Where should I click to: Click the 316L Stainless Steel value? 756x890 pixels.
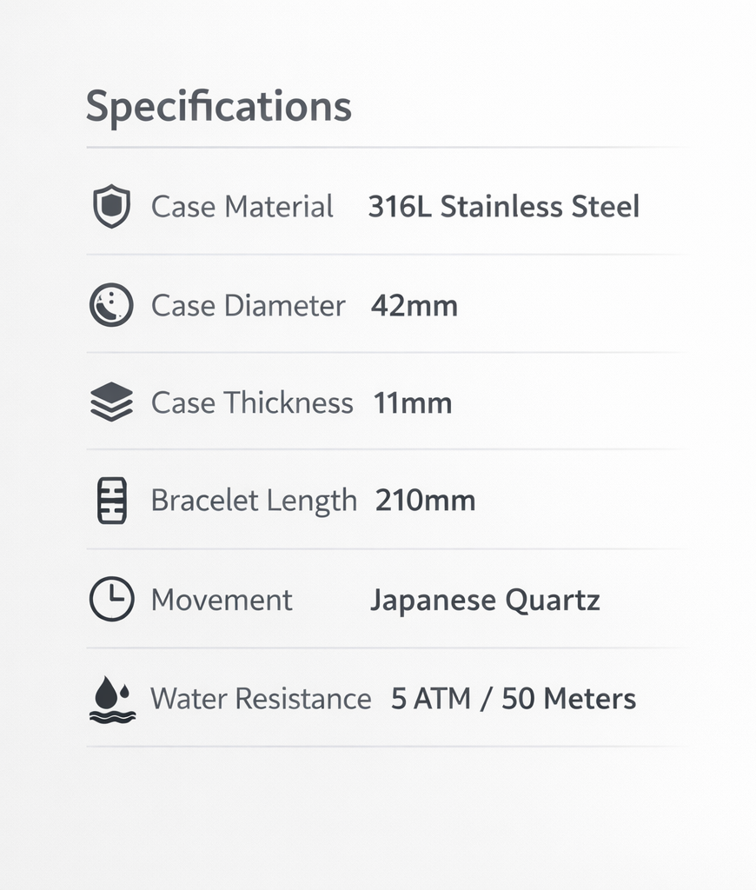click(x=503, y=207)
